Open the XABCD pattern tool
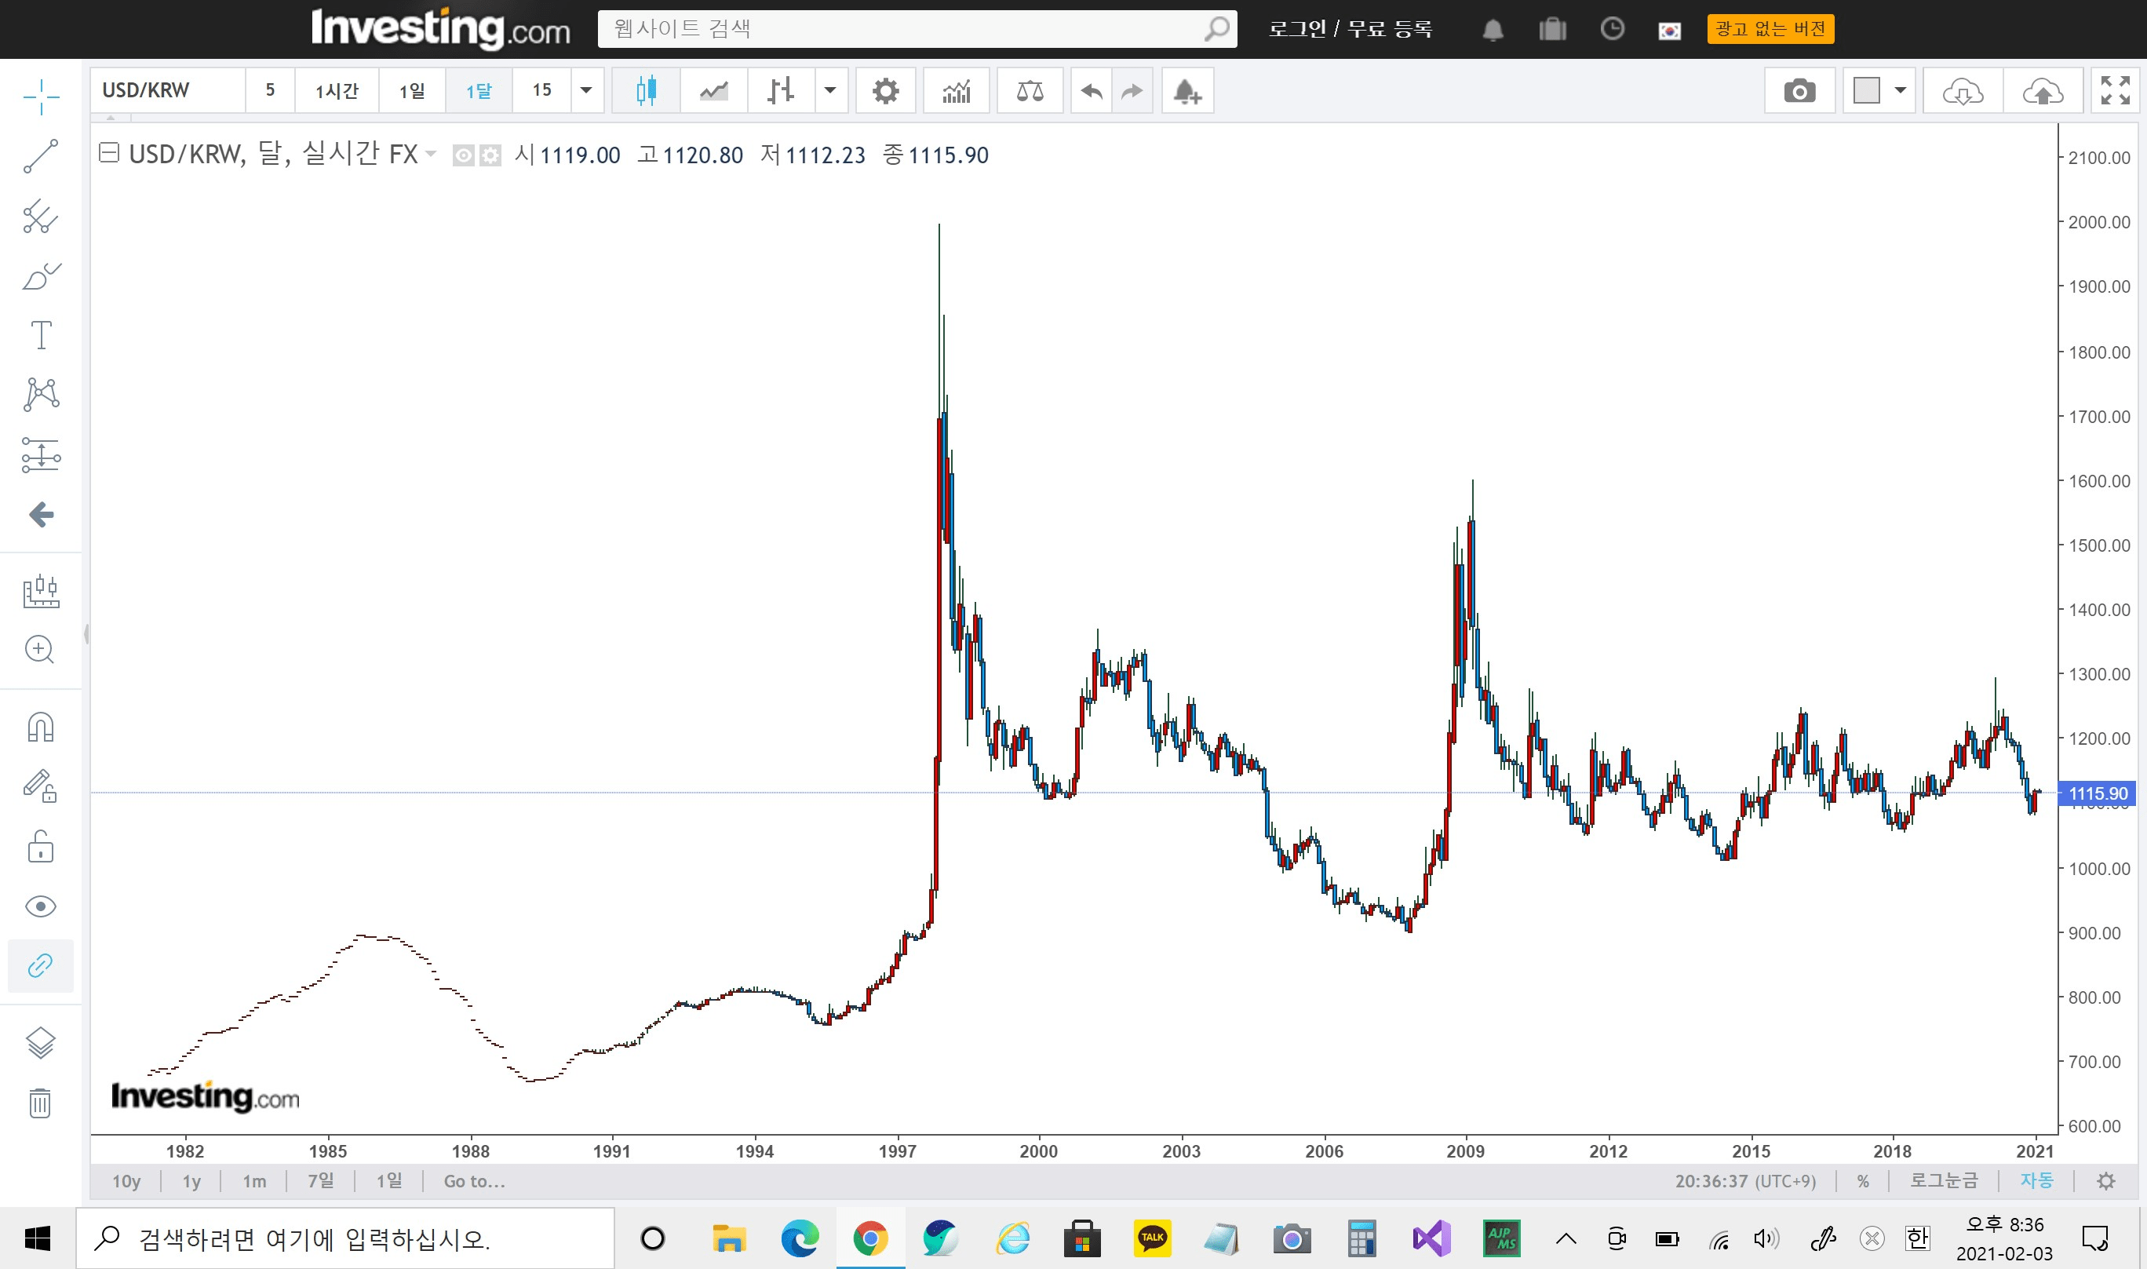 point(41,394)
